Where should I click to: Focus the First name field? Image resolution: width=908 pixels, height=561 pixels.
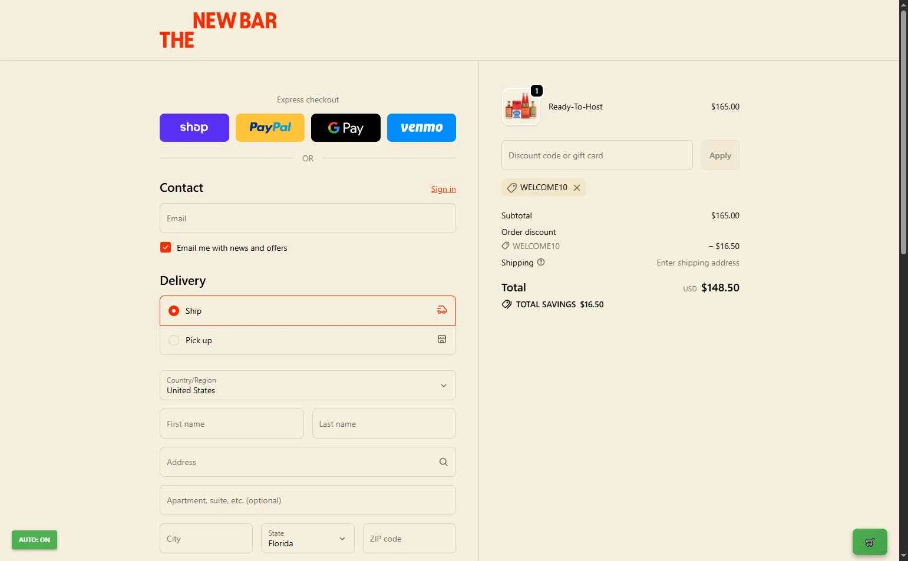coord(232,424)
